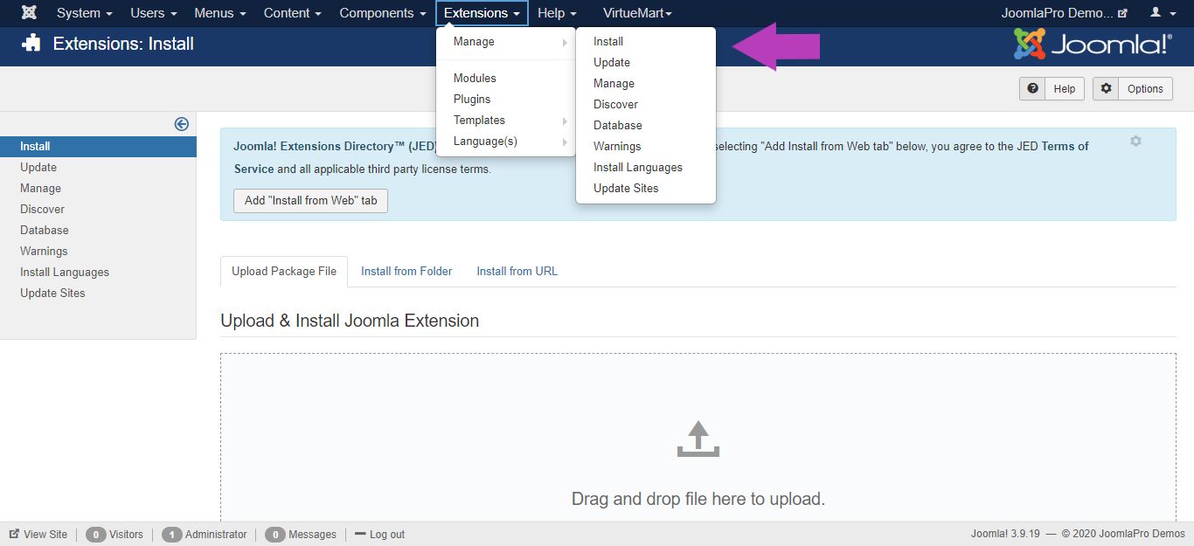Viewport: 1194px width, 546px height.
Task: Click View Site in the status bar
Action: [38, 534]
